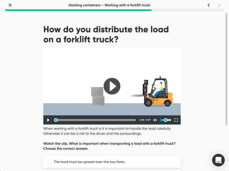The height and width of the screenshot is (171, 229).
Task: Click the stacked grey boxes in video
Action: [x=98, y=96]
